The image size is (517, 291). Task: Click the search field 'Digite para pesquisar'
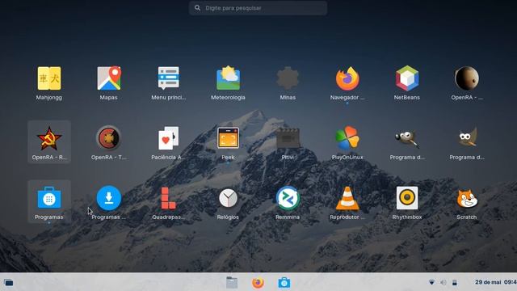[258, 8]
